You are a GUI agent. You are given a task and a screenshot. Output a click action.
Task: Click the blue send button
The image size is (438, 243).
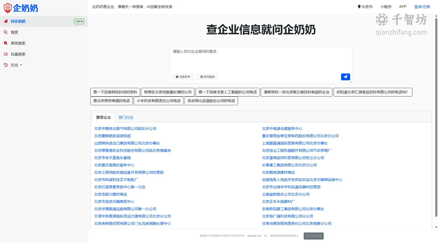[x=345, y=77]
